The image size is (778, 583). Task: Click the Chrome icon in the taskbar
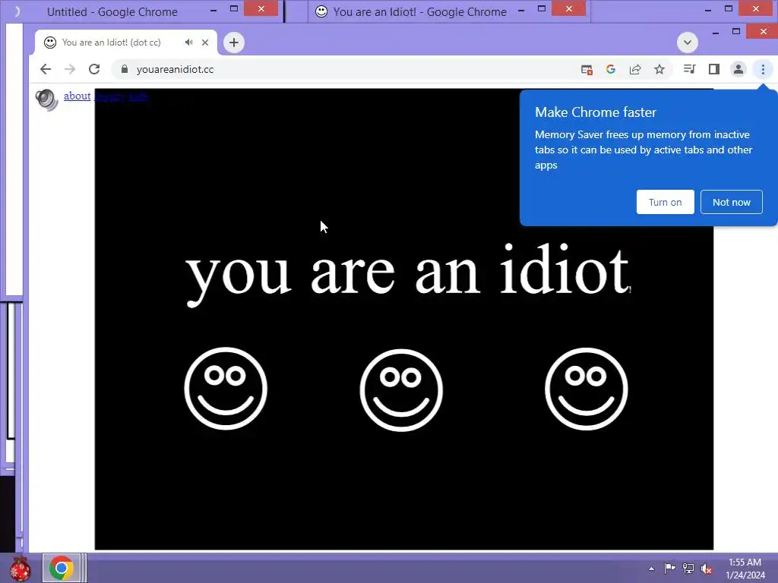point(61,568)
